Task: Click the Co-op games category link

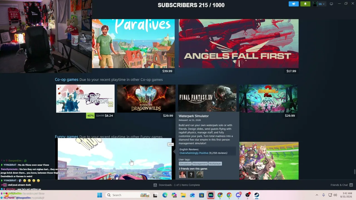Action: click(66, 79)
